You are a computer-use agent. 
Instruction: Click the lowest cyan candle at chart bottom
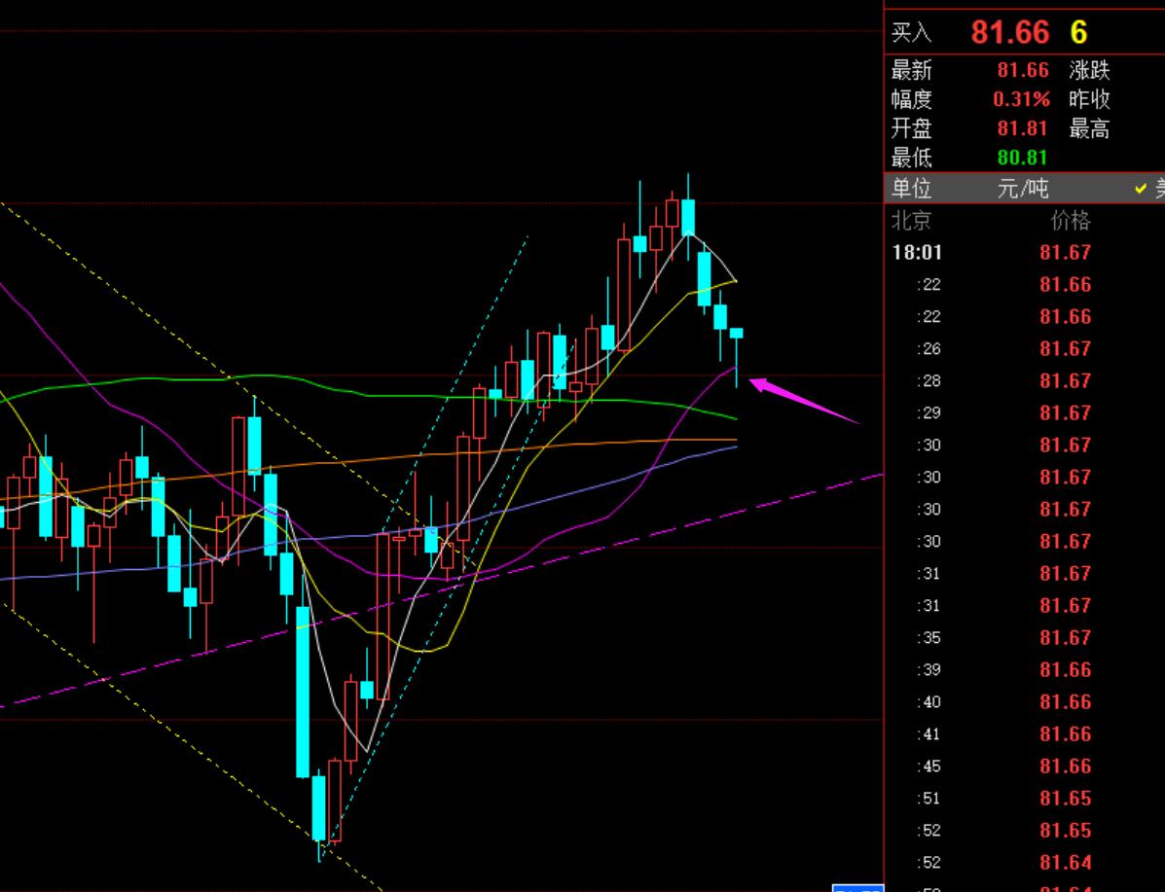pyautogui.click(x=318, y=808)
